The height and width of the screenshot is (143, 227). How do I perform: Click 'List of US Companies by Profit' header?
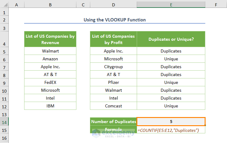coord(113,39)
